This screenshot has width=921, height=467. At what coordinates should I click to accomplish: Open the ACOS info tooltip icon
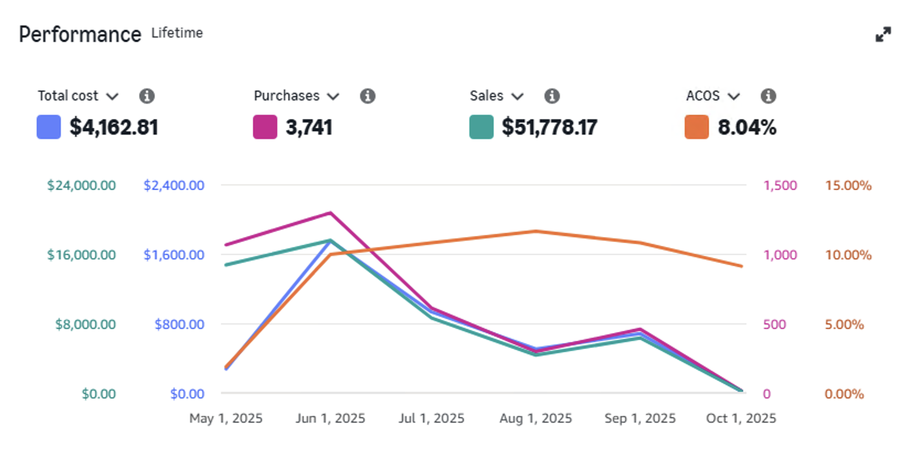click(768, 96)
